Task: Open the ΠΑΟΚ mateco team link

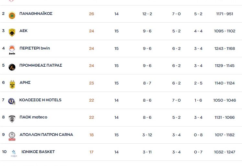Action: coord(33,117)
